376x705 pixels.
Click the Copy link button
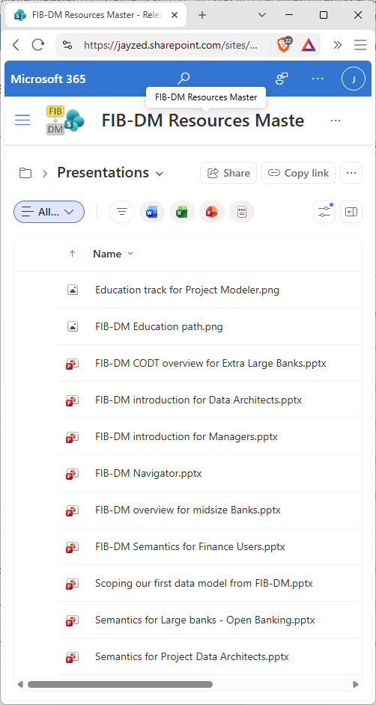click(299, 173)
